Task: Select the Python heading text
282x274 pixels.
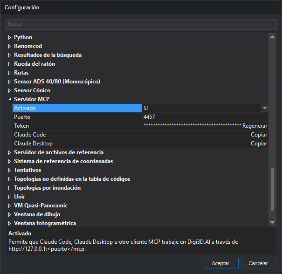Action: point(23,37)
